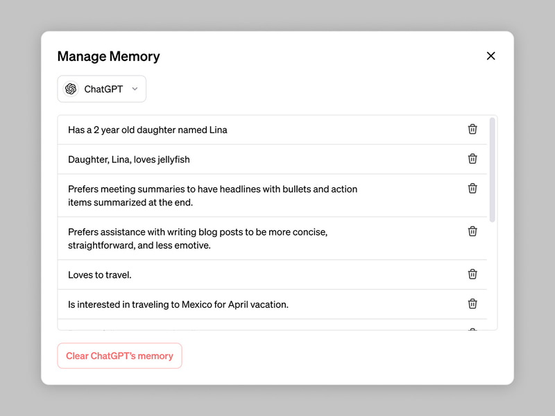The height and width of the screenshot is (416, 555).
Task: Delete the blog posts writing preference memory
Action: pos(472,232)
